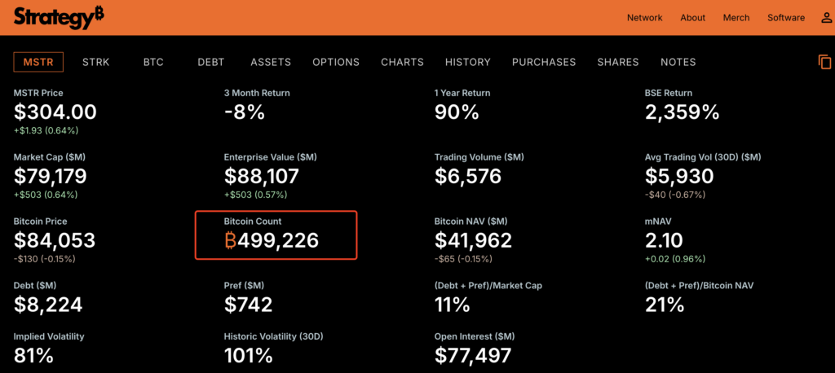Viewport: 835px width, 373px height.
Task: Switch to the NOTES tab
Action: (678, 62)
